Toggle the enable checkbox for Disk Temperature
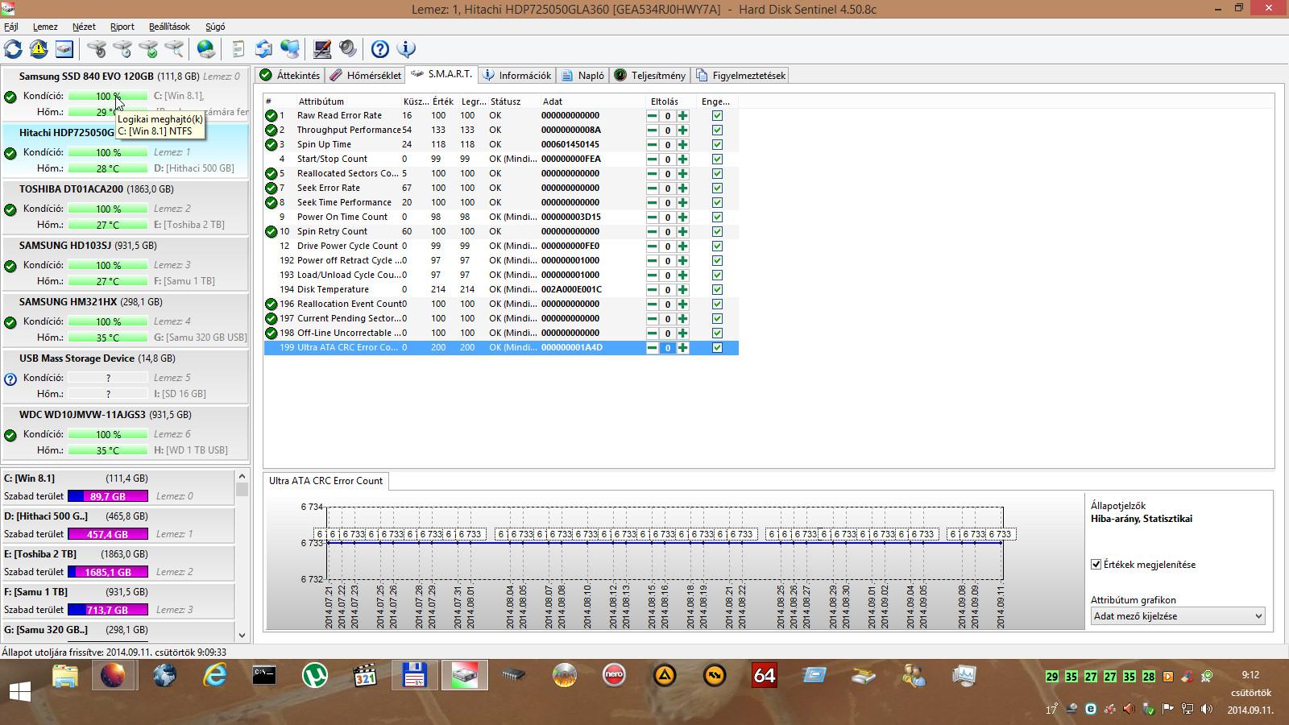 point(717,290)
